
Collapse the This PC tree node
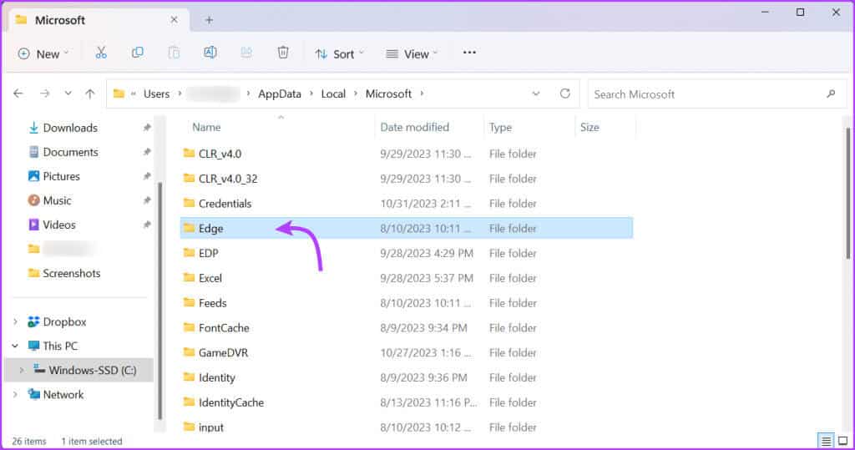point(15,346)
